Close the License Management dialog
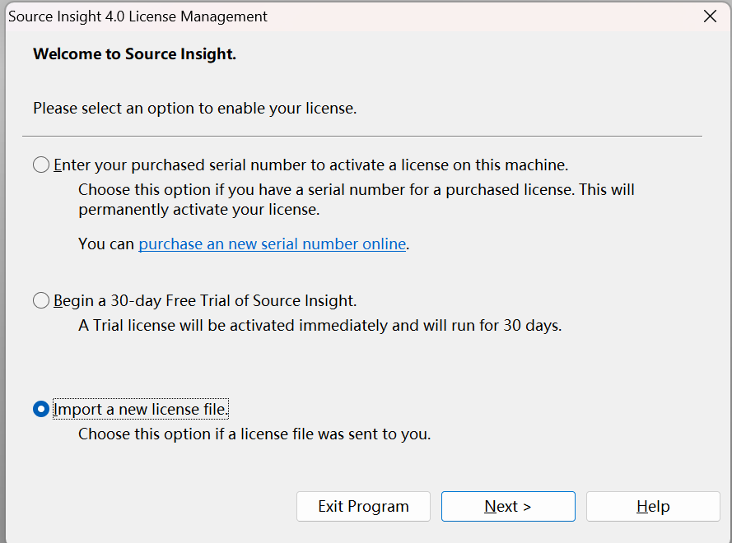The image size is (732, 543). (x=710, y=16)
